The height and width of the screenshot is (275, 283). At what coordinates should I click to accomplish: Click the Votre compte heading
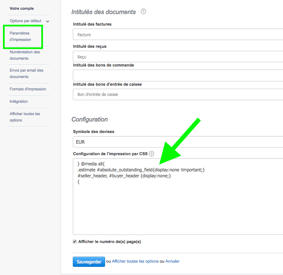tap(22, 9)
